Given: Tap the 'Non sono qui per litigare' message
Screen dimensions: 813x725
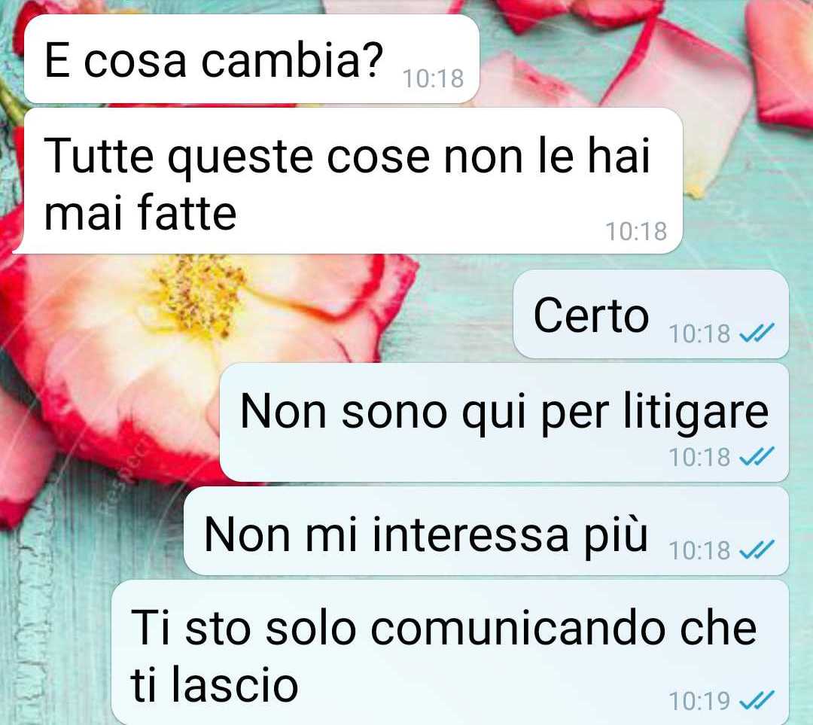Looking at the screenshot, I should click(x=504, y=422).
